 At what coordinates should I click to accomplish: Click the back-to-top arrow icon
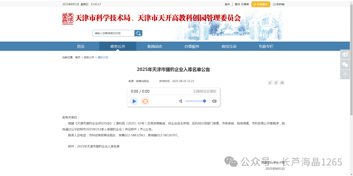345,75
